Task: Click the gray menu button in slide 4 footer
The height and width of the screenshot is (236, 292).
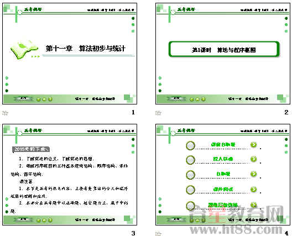Action: click(x=176, y=219)
